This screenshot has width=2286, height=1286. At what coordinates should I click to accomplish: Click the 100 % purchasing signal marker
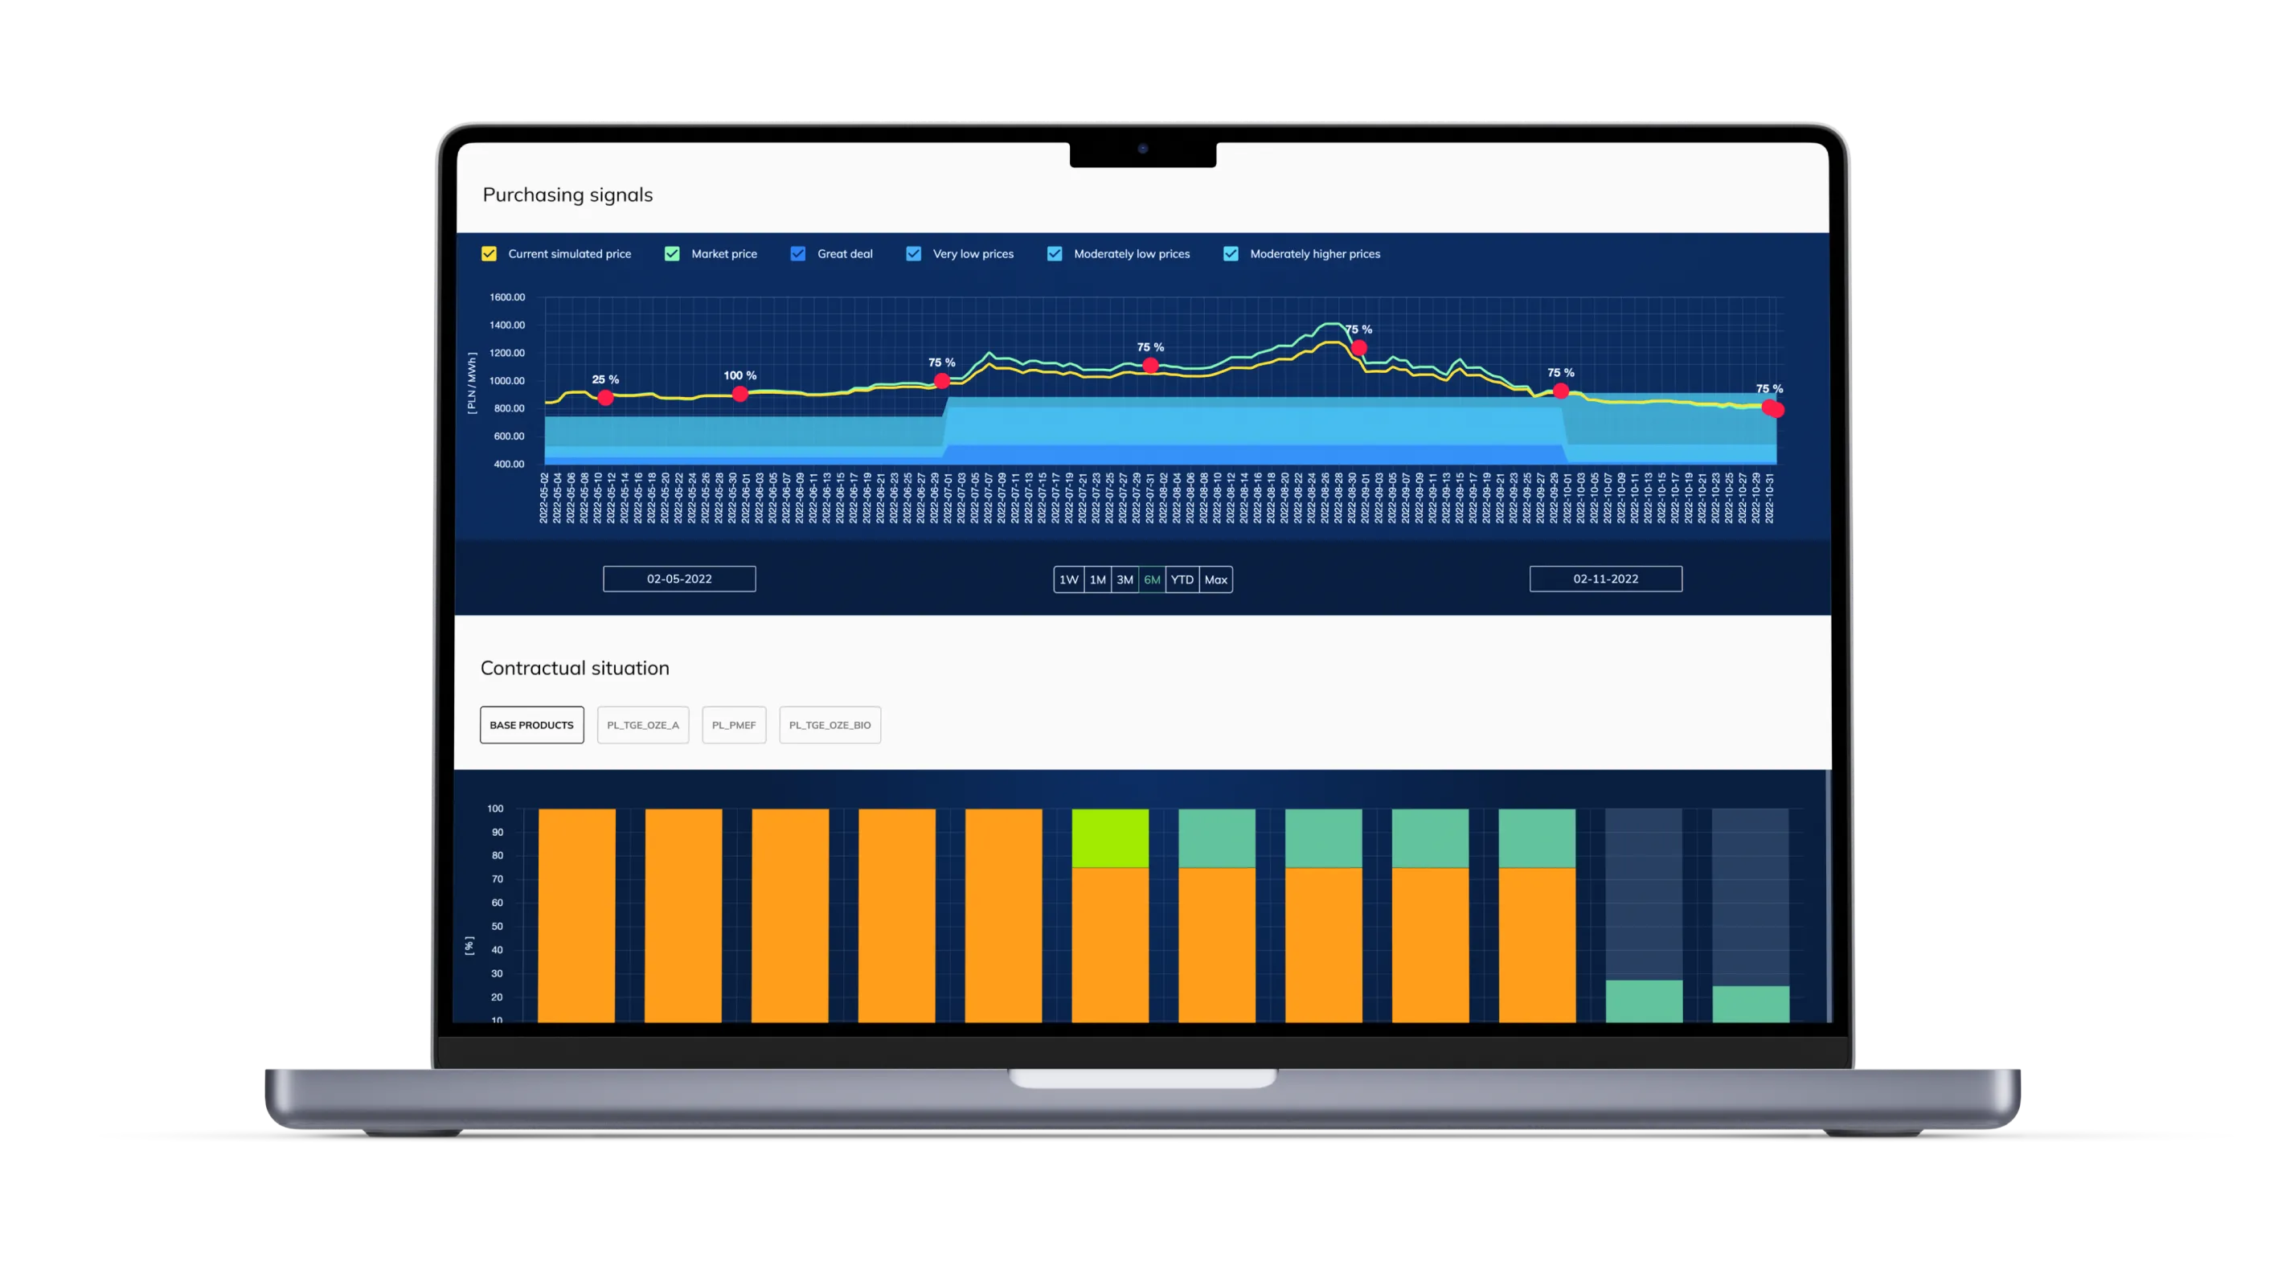[x=740, y=394]
